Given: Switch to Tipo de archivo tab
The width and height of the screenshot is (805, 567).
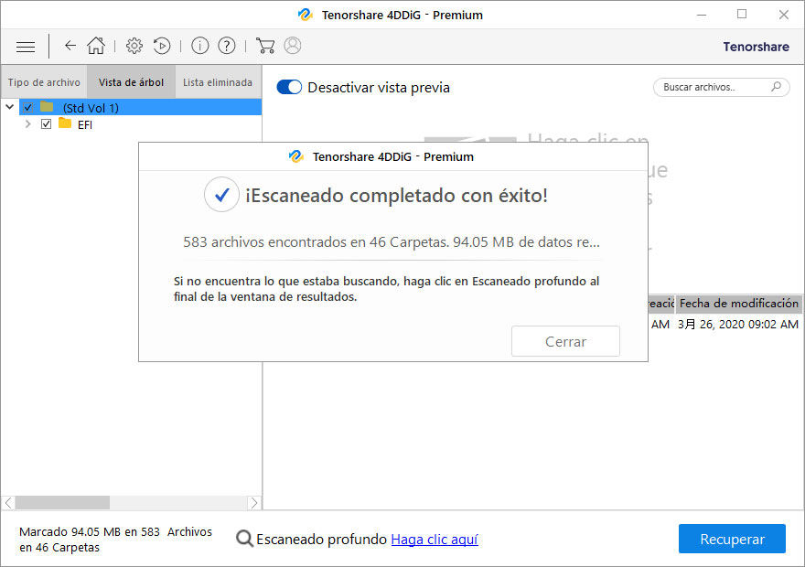Looking at the screenshot, I should coord(44,82).
